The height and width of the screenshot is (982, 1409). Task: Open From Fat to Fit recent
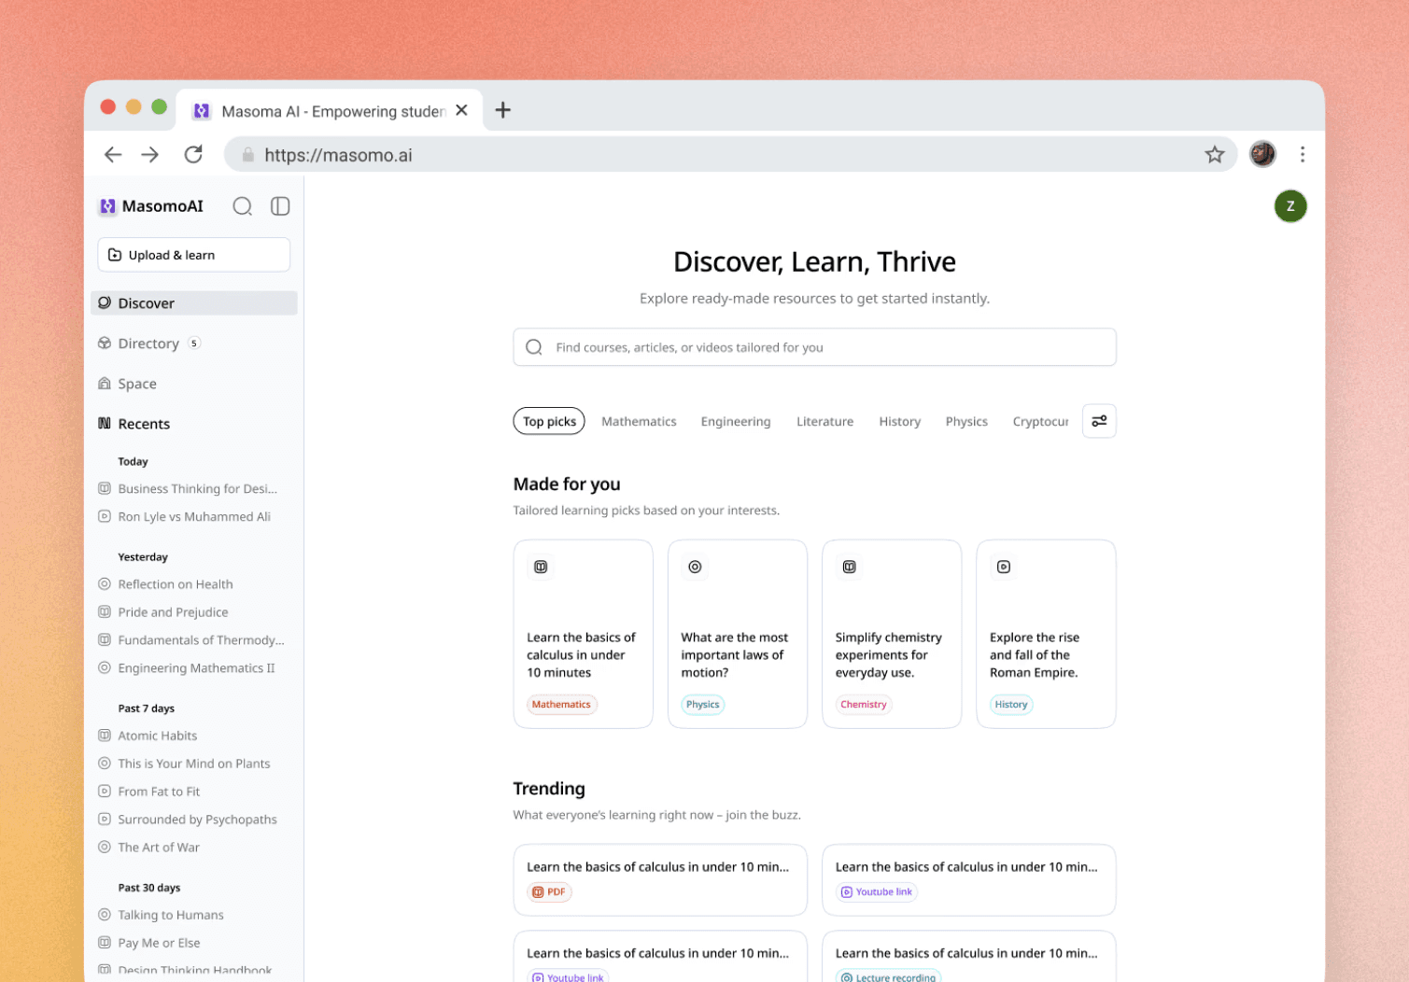149,792
